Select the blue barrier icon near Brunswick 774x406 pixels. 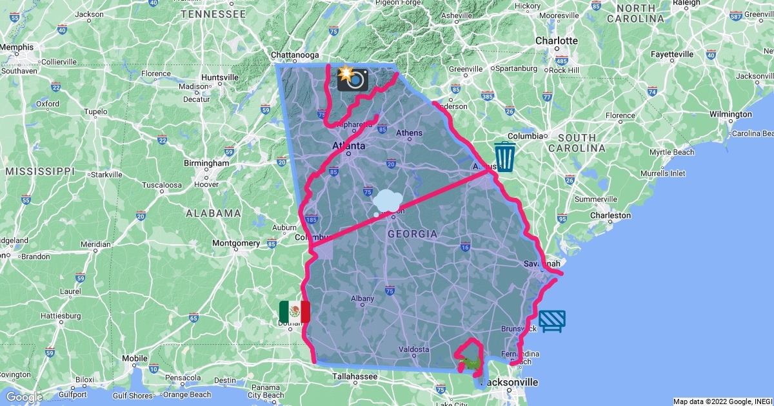coord(552,321)
